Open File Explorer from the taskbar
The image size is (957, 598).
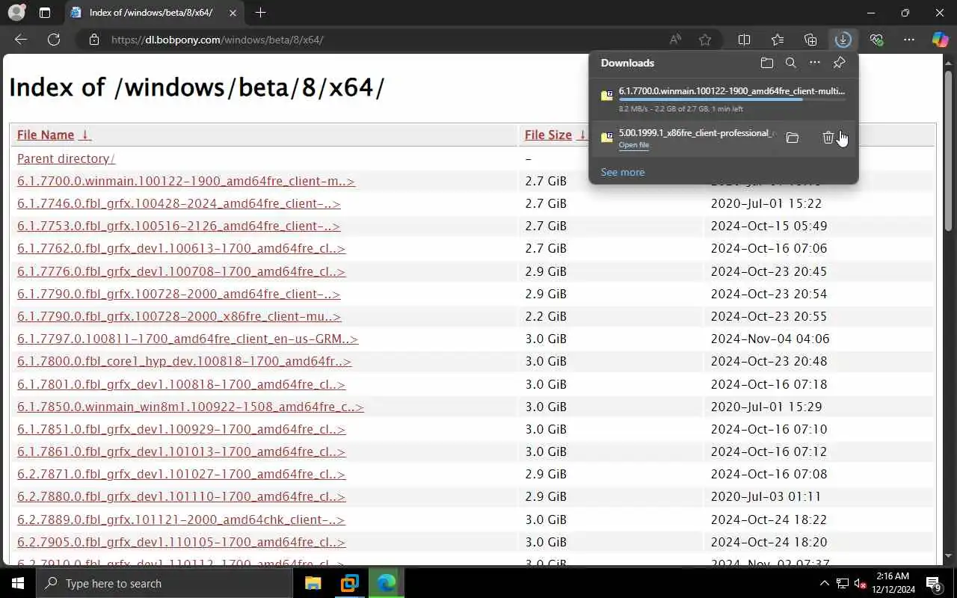[x=313, y=583]
